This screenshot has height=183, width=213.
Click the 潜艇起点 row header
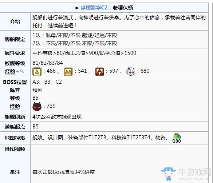15,127
